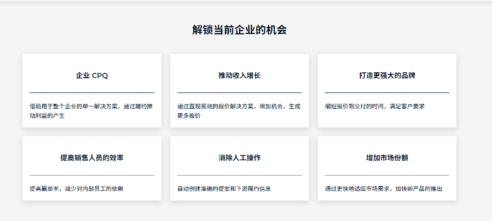The height and width of the screenshot is (221, 492).
Task: Select the 企业 CPQ card title
Action: (x=92, y=75)
